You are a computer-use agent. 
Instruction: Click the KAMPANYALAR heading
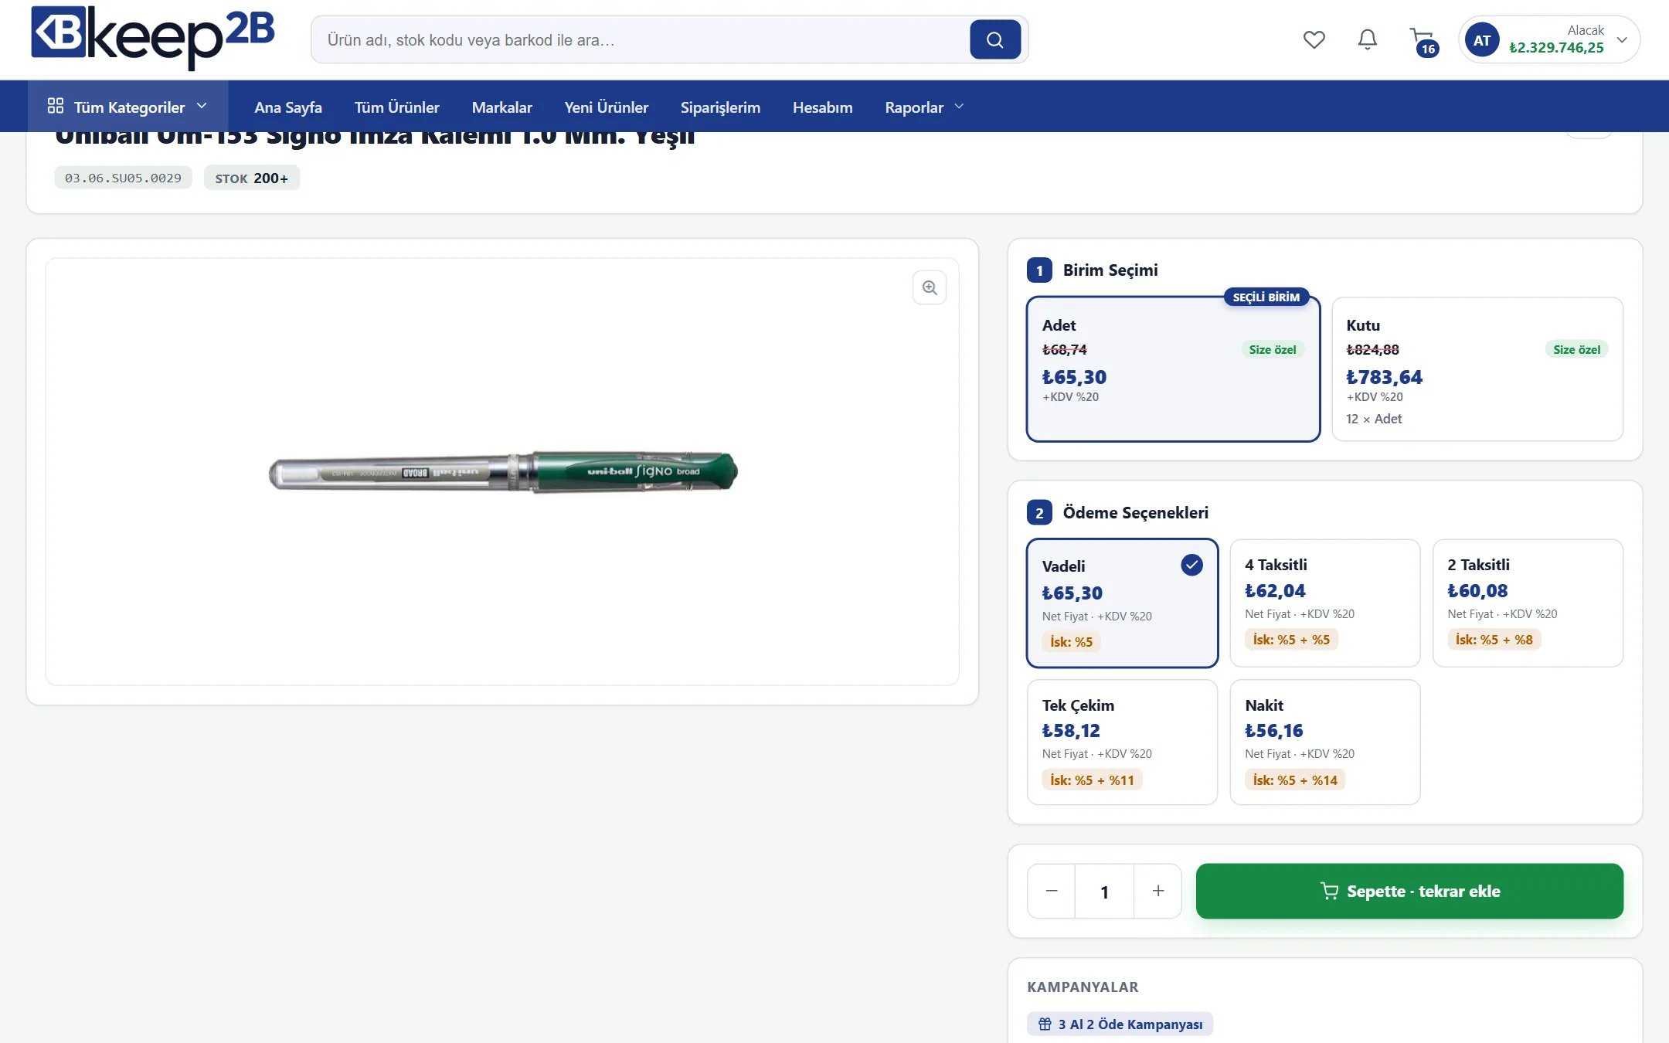(x=1083, y=987)
